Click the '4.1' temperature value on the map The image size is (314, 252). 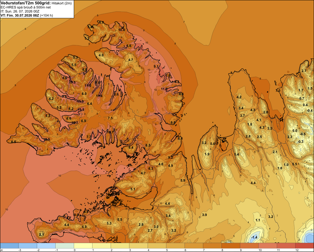(259, 120)
